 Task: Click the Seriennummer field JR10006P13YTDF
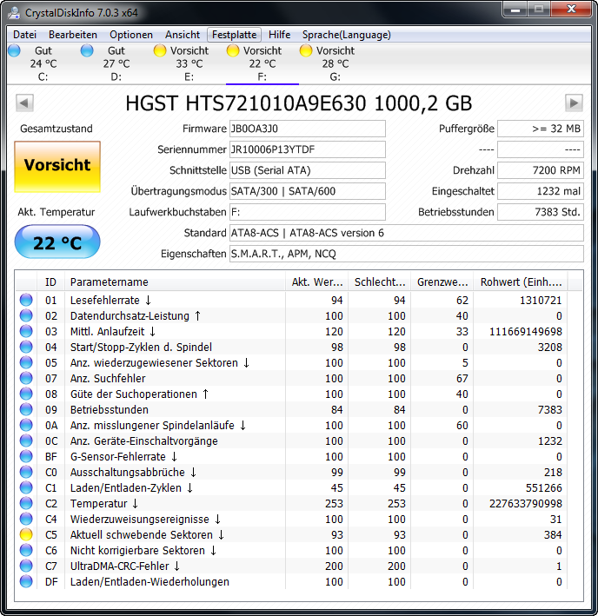tap(307, 149)
